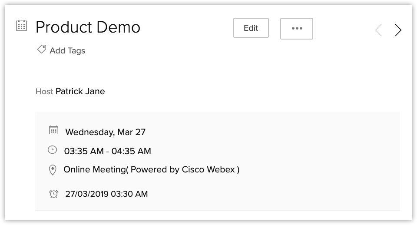Image resolution: width=417 pixels, height=225 pixels.
Task: Open the Edit button for Product Demo
Action: [251, 28]
